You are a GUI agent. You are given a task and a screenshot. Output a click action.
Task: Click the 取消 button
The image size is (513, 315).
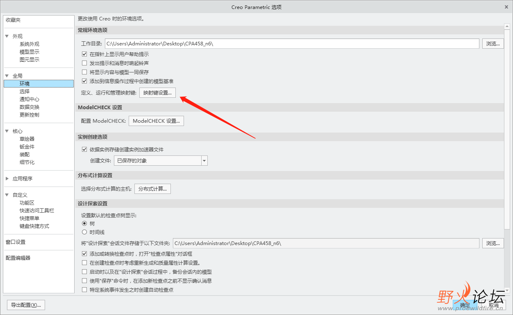tap(493, 305)
